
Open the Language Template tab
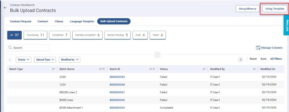click(x=82, y=21)
